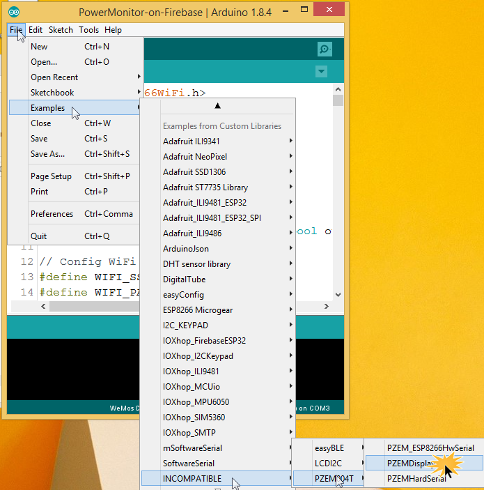The image size is (484, 490).
Task: Expand Adafruit_ILI9481_ESP32_SPI examples
Action: (218, 217)
